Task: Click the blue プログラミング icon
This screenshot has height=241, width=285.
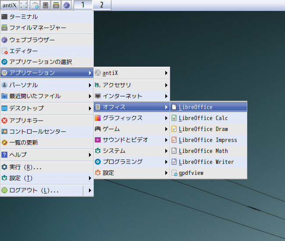Action: tap(98, 162)
